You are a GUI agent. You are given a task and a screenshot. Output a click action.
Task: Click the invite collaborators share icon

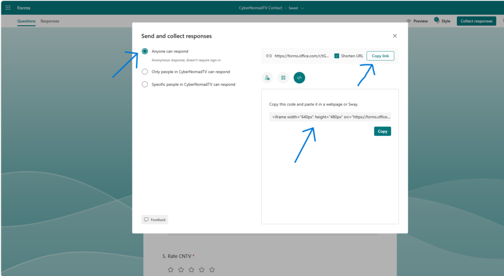(x=267, y=78)
